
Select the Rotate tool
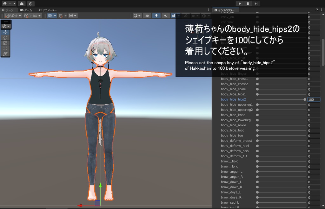point(5,38)
